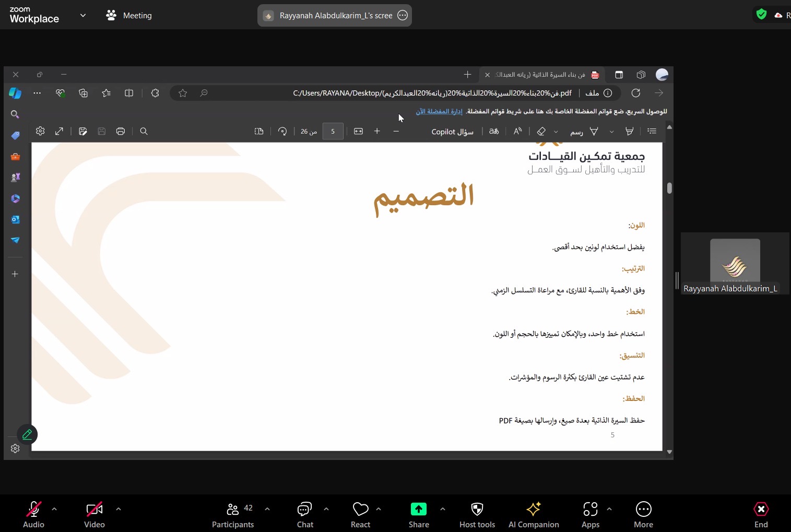Click the green Share screen button

(x=419, y=514)
